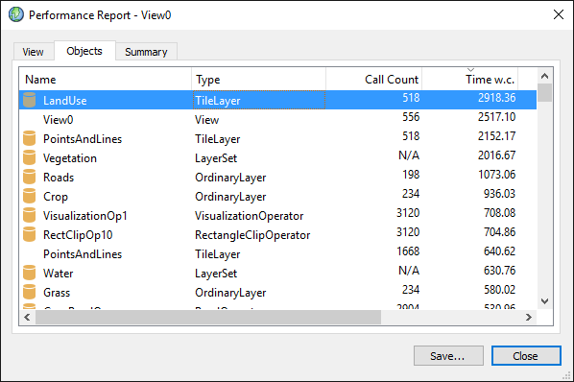
Task: Click the Save... button
Action: click(448, 356)
